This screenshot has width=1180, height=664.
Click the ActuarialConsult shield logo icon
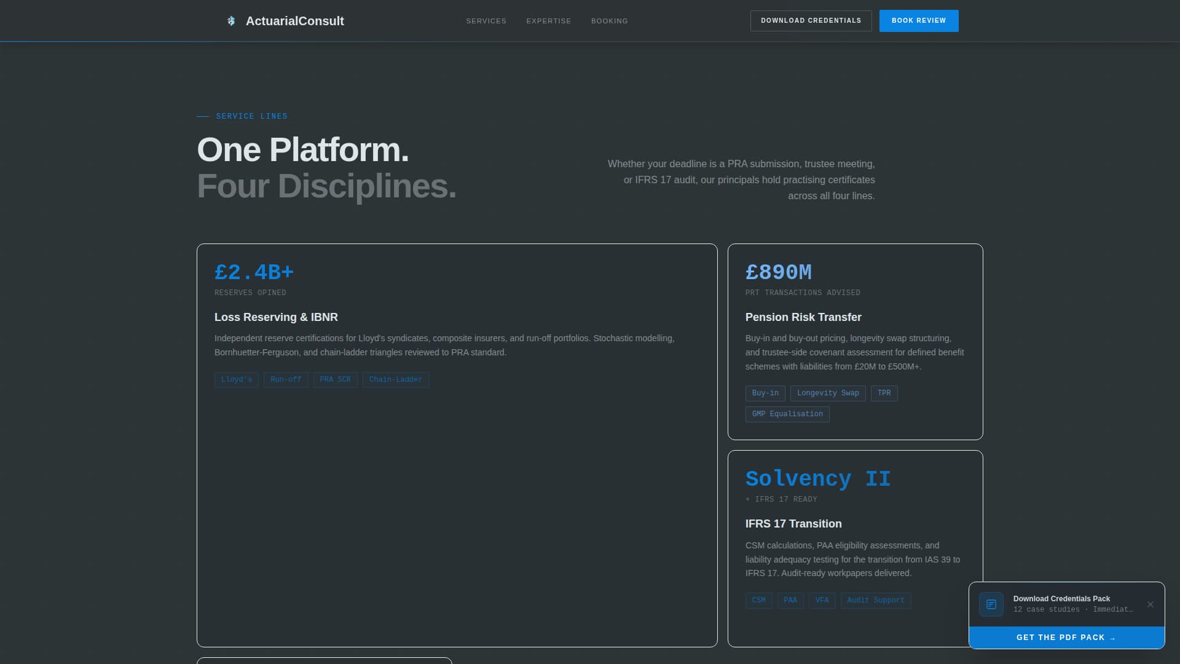[231, 20]
